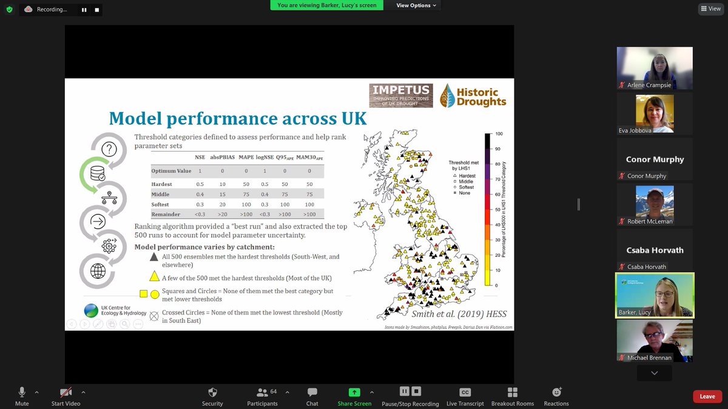Open the Participants panel
The image size is (728, 409).
point(262,396)
